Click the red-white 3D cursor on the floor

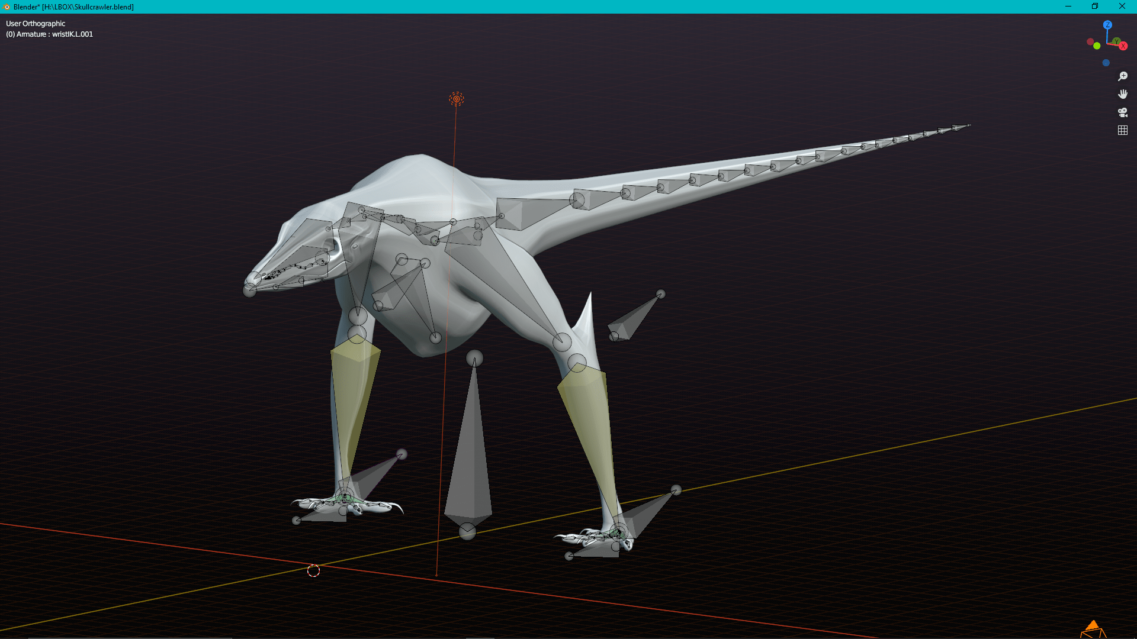point(313,570)
